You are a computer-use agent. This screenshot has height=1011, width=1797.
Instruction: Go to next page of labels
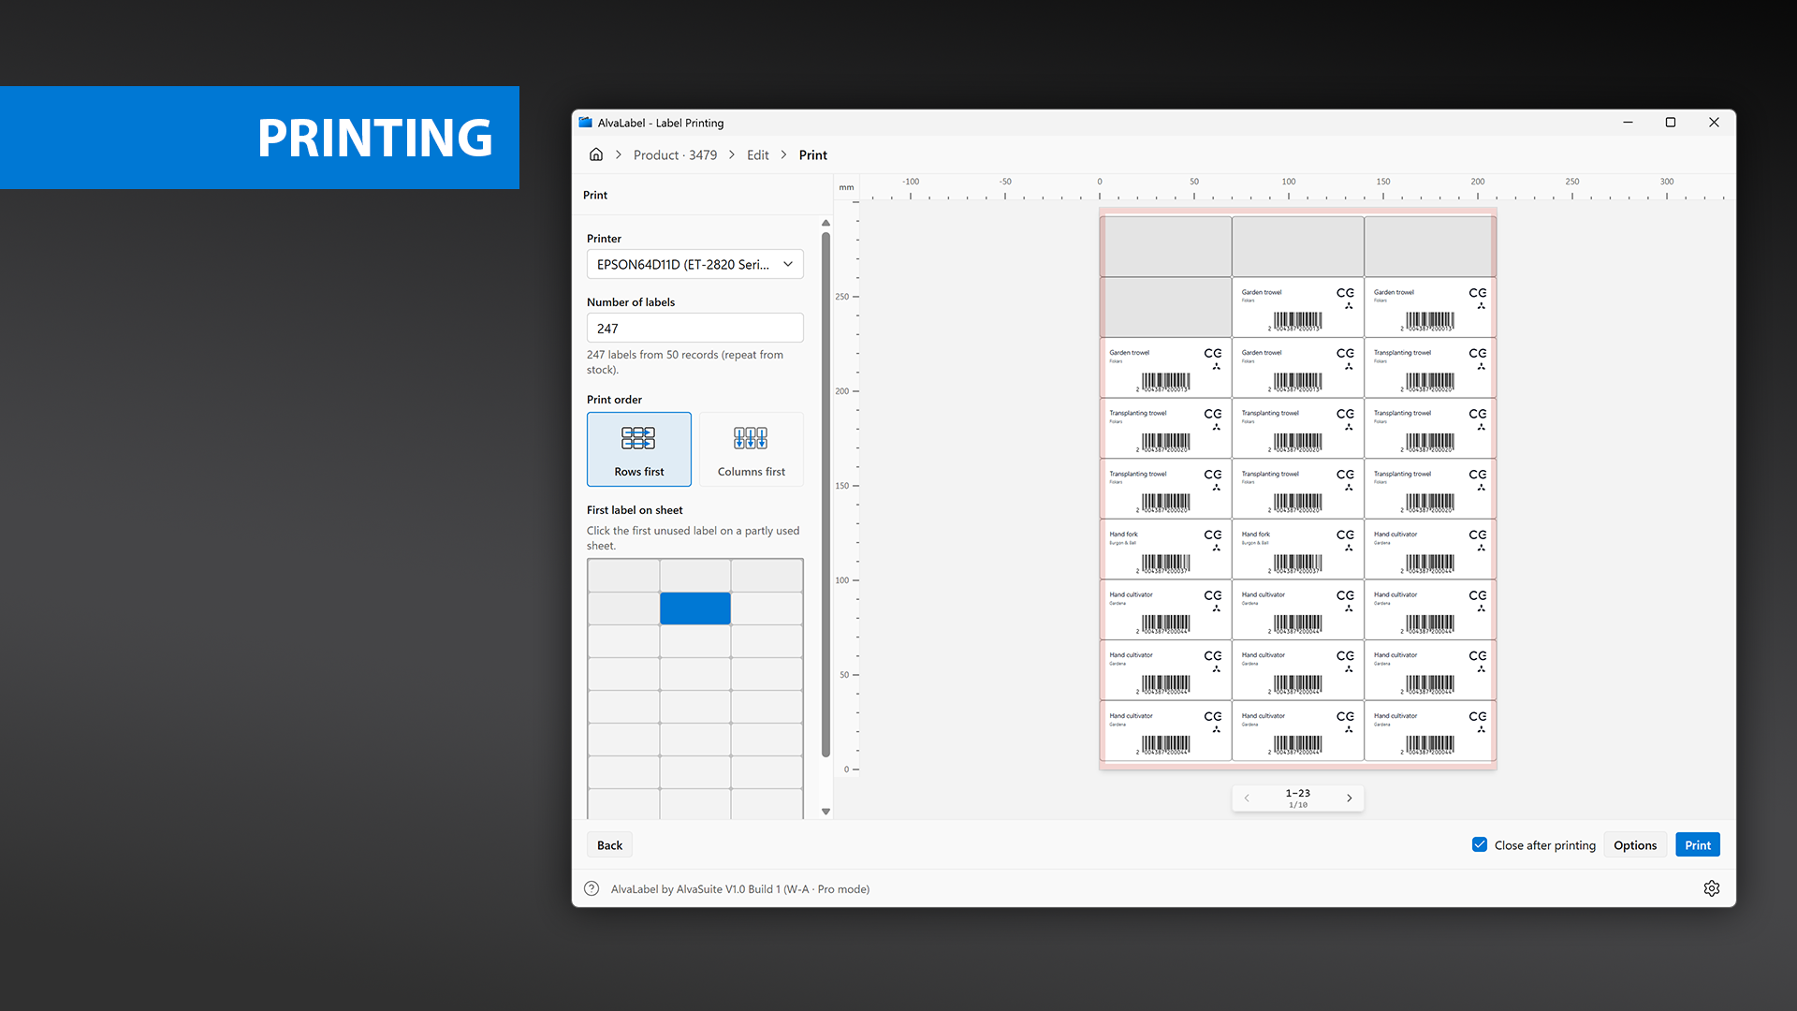click(1349, 799)
